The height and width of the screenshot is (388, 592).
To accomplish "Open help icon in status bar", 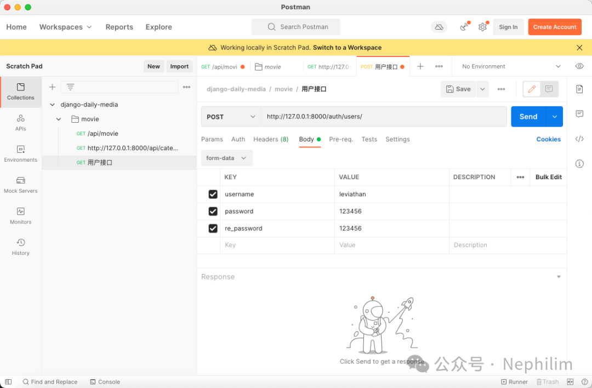I will point(584,382).
